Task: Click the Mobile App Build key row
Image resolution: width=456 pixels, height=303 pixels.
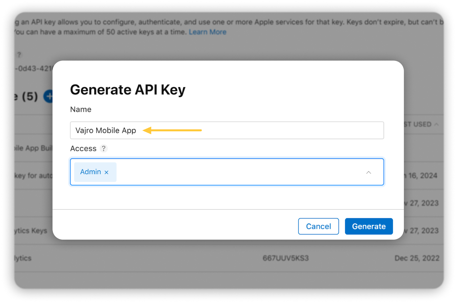Action: click(33, 148)
